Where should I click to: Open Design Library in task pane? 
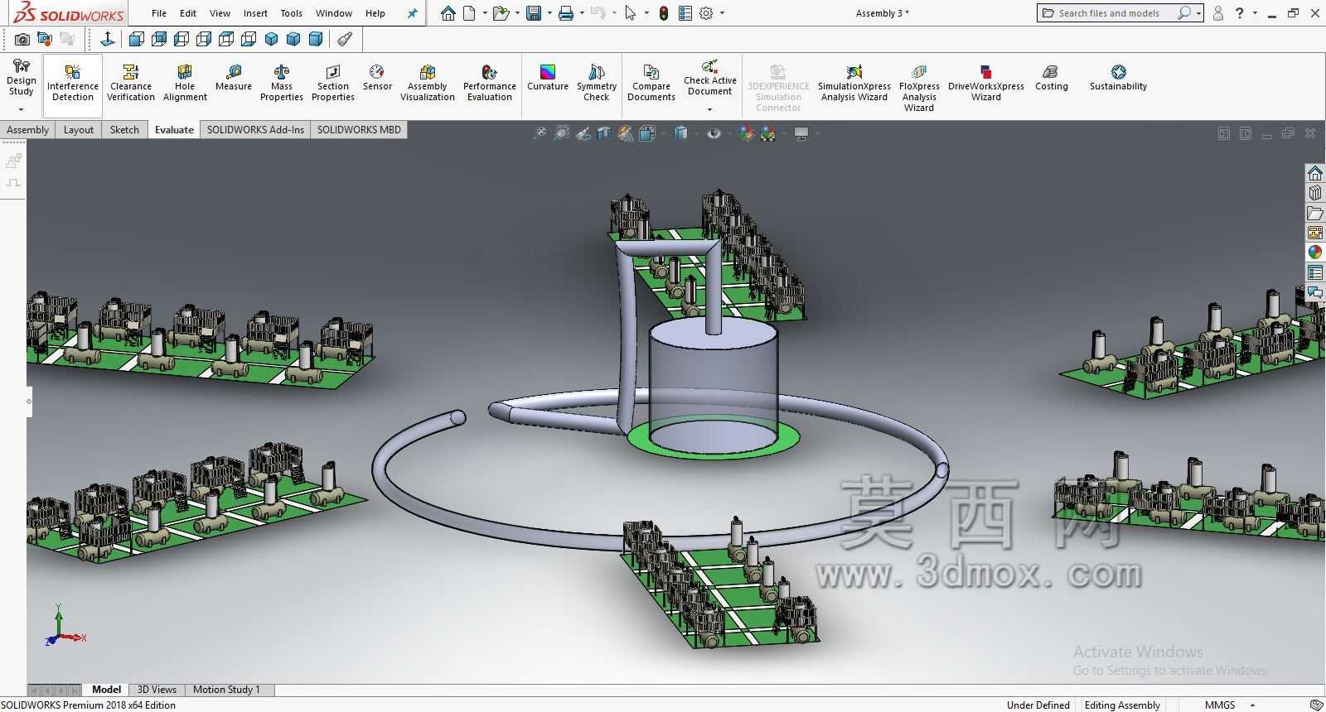click(1315, 193)
